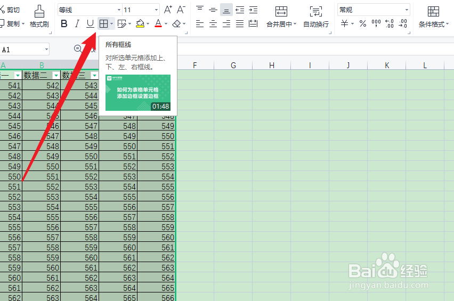
Task: Apply the red font color
Action: 158,23
